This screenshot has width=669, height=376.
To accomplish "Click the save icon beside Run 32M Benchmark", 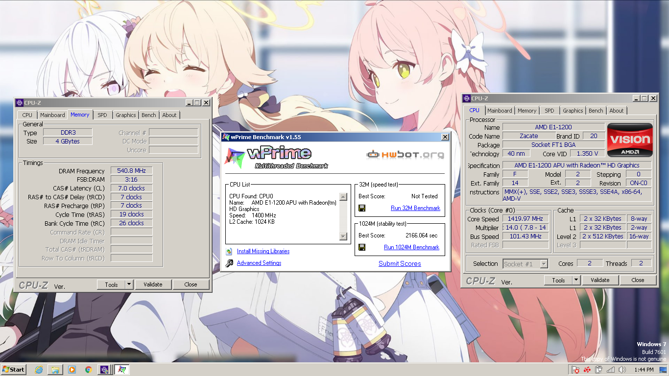I will 362,208.
